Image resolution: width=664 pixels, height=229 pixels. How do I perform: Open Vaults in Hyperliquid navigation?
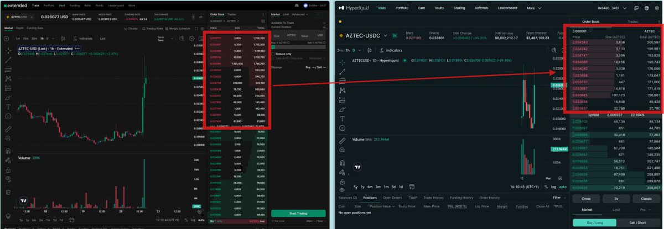[x=439, y=8]
